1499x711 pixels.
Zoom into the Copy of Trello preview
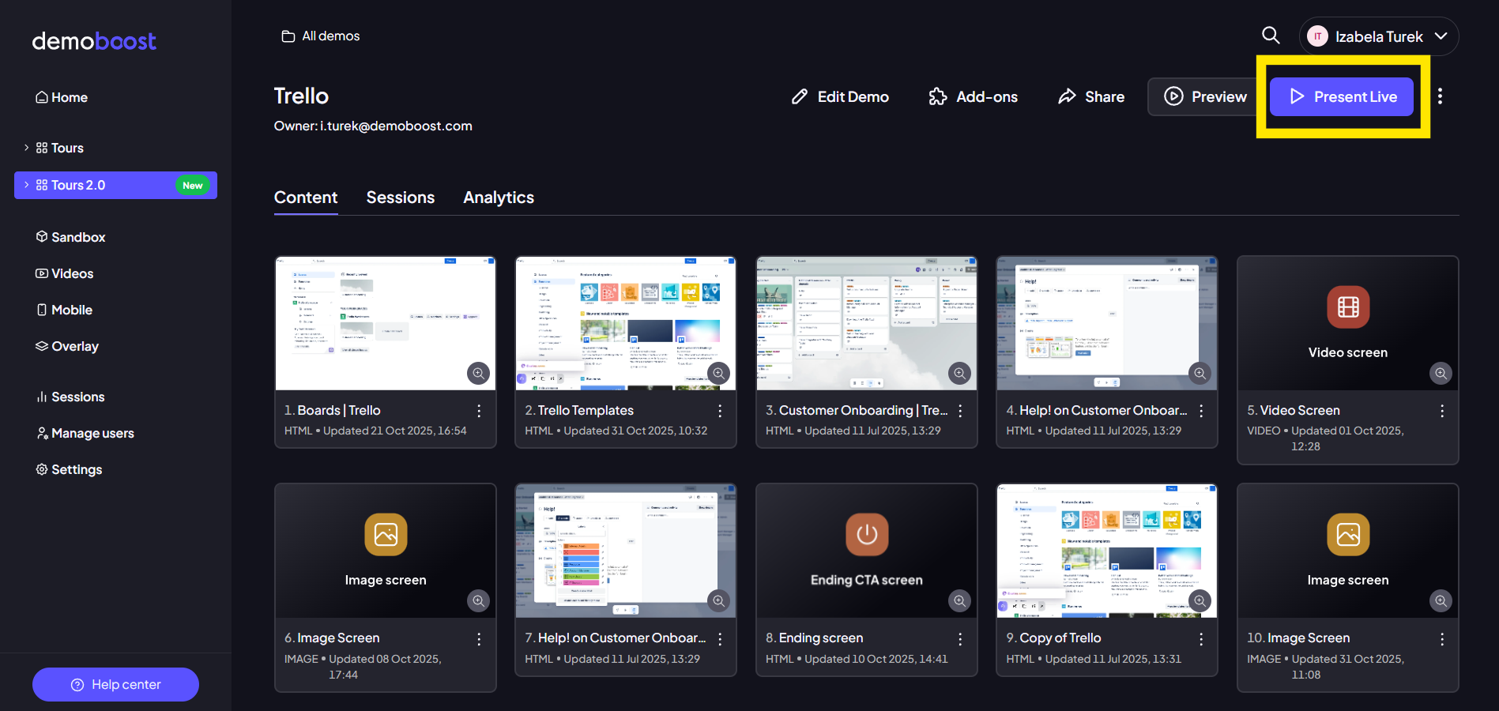pos(1200,600)
